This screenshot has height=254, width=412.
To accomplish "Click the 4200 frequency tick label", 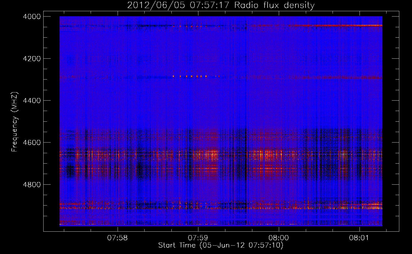I will tap(32, 59).
